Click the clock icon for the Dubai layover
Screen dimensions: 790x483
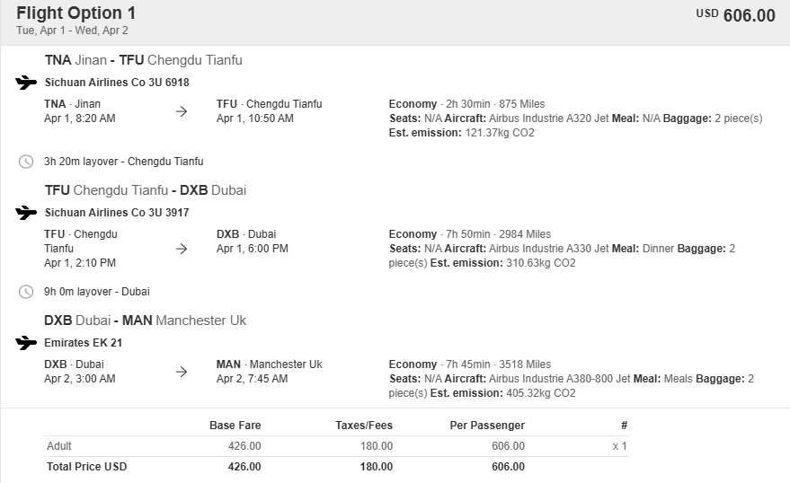26,292
